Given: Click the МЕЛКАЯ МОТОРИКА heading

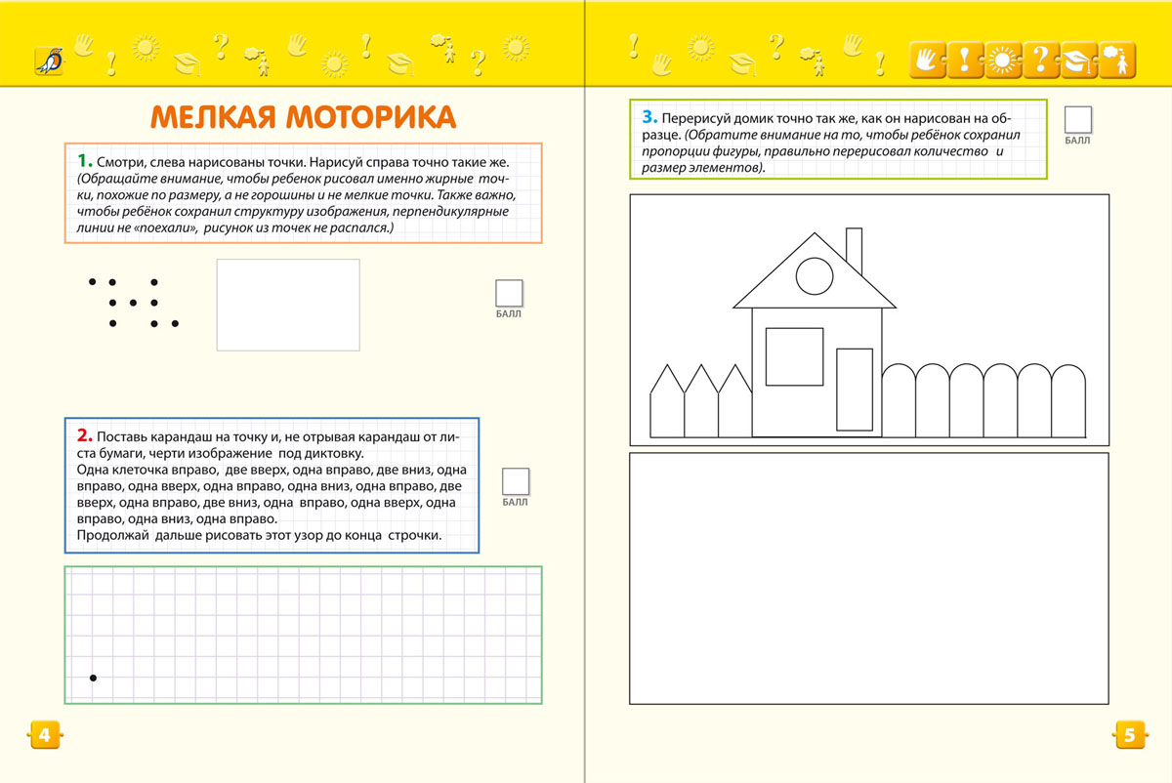Looking at the screenshot, I should click(303, 116).
